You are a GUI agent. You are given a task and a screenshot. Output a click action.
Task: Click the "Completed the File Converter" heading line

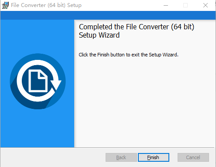pos(137,27)
